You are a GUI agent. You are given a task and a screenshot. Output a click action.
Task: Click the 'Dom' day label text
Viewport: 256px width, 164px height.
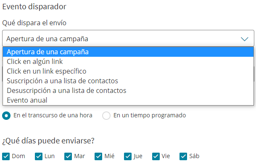pos(18,156)
